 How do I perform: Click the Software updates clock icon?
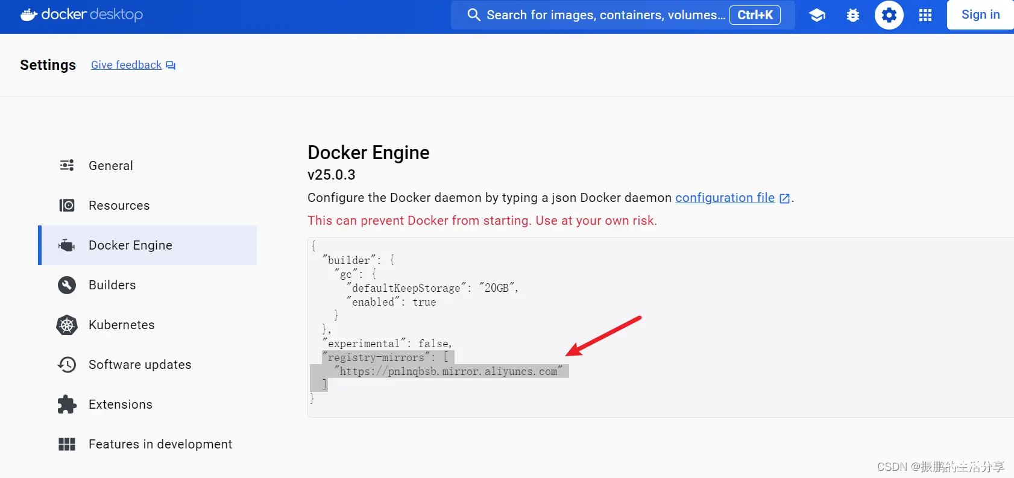67,365
